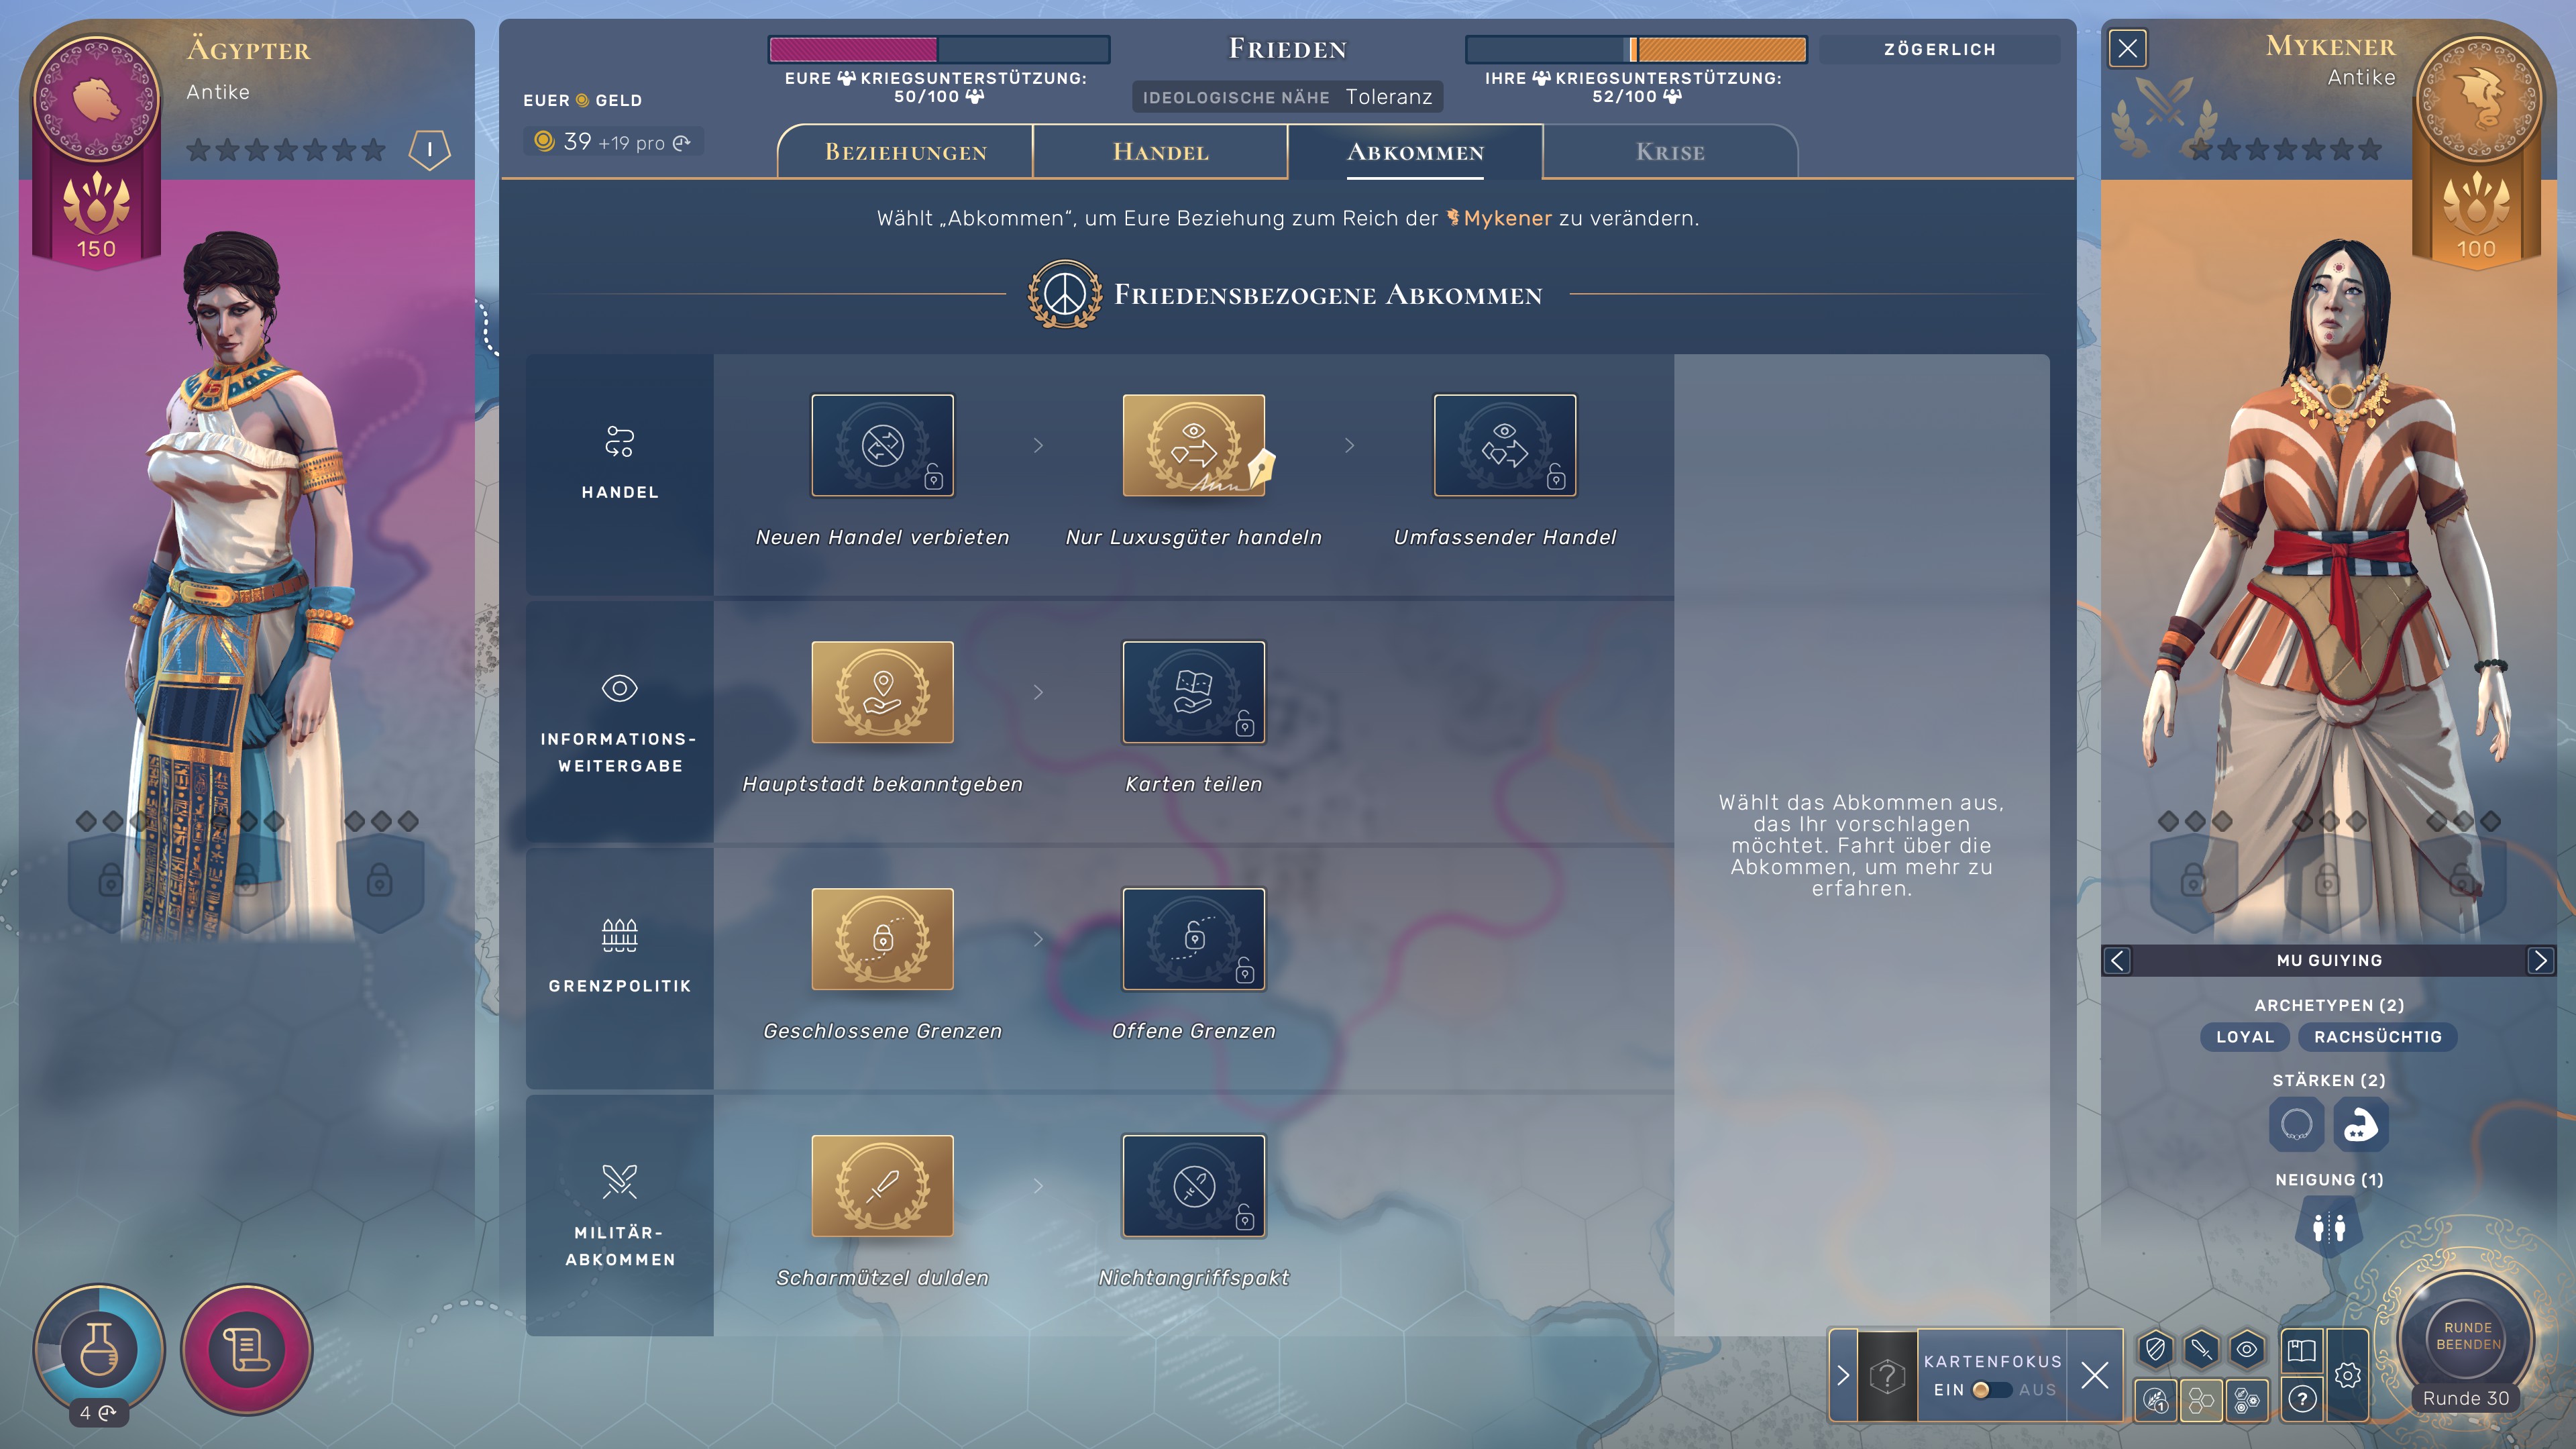Switch to the Handel tab
Image resolution: width=2576 pixels, height=1449 pixels.
tap(1160, 152)
